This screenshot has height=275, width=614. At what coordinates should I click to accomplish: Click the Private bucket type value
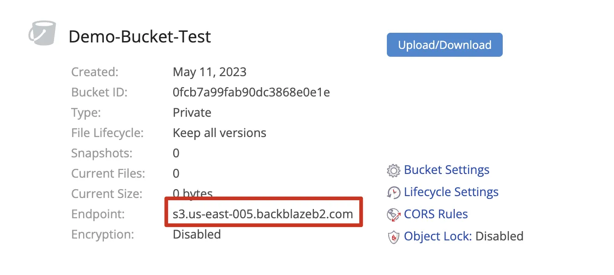192,113
